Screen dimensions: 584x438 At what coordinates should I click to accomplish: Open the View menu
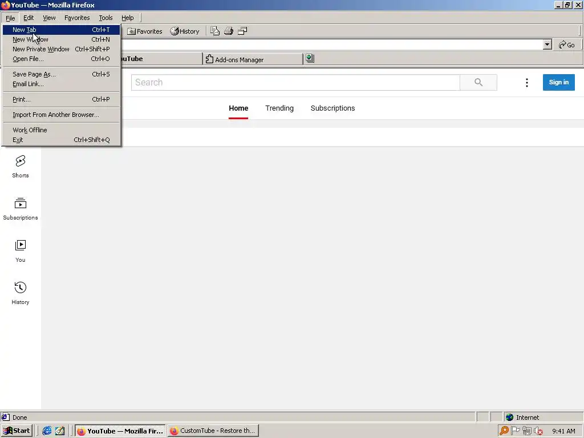point(49,18)
